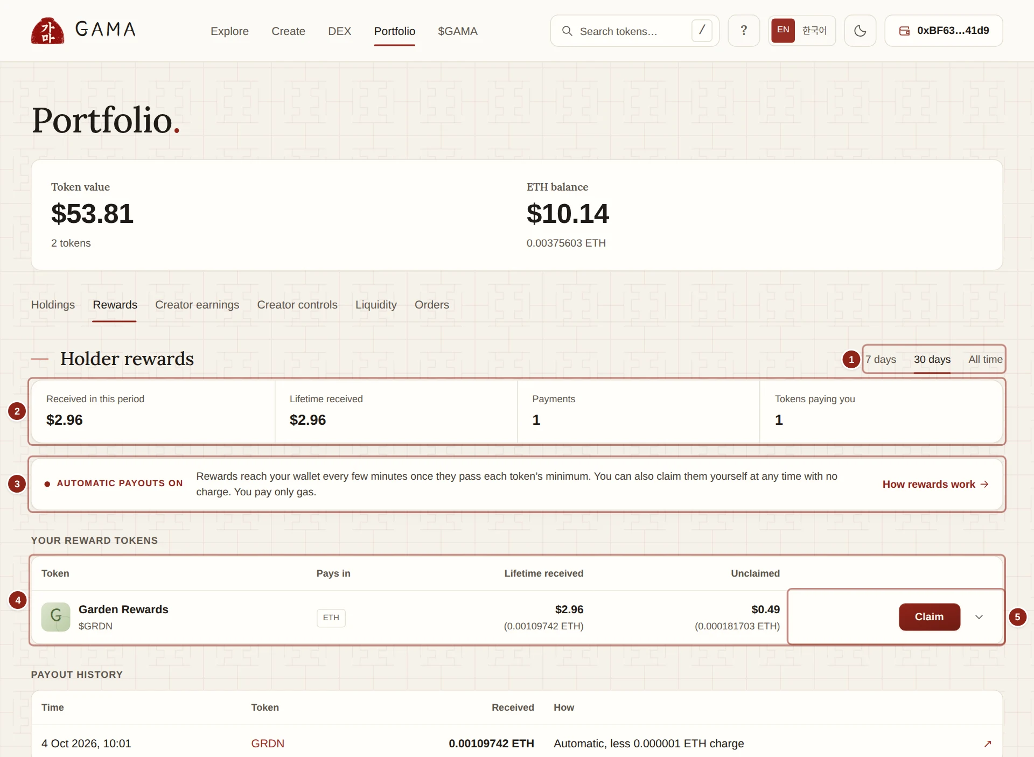The image size is (1034, 757).
Task: Switch to the Orders tab
Action: [432, 305]
